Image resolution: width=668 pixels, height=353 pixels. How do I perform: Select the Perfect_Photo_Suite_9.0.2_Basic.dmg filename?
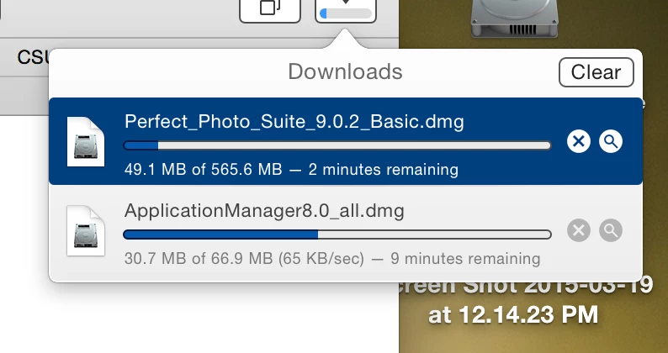click(294, 123)
